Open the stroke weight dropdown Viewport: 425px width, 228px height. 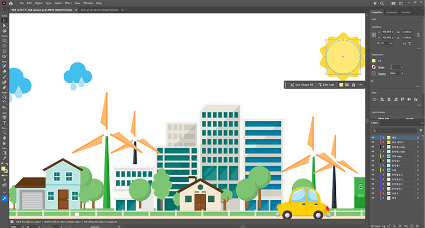[402, 67]
